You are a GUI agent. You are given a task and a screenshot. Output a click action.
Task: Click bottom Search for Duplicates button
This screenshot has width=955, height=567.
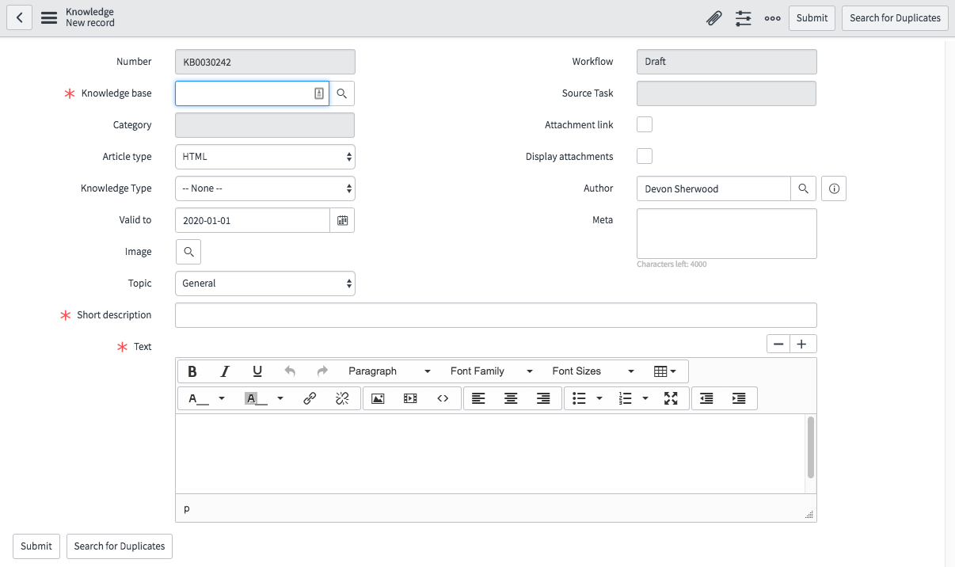(120, 546)
